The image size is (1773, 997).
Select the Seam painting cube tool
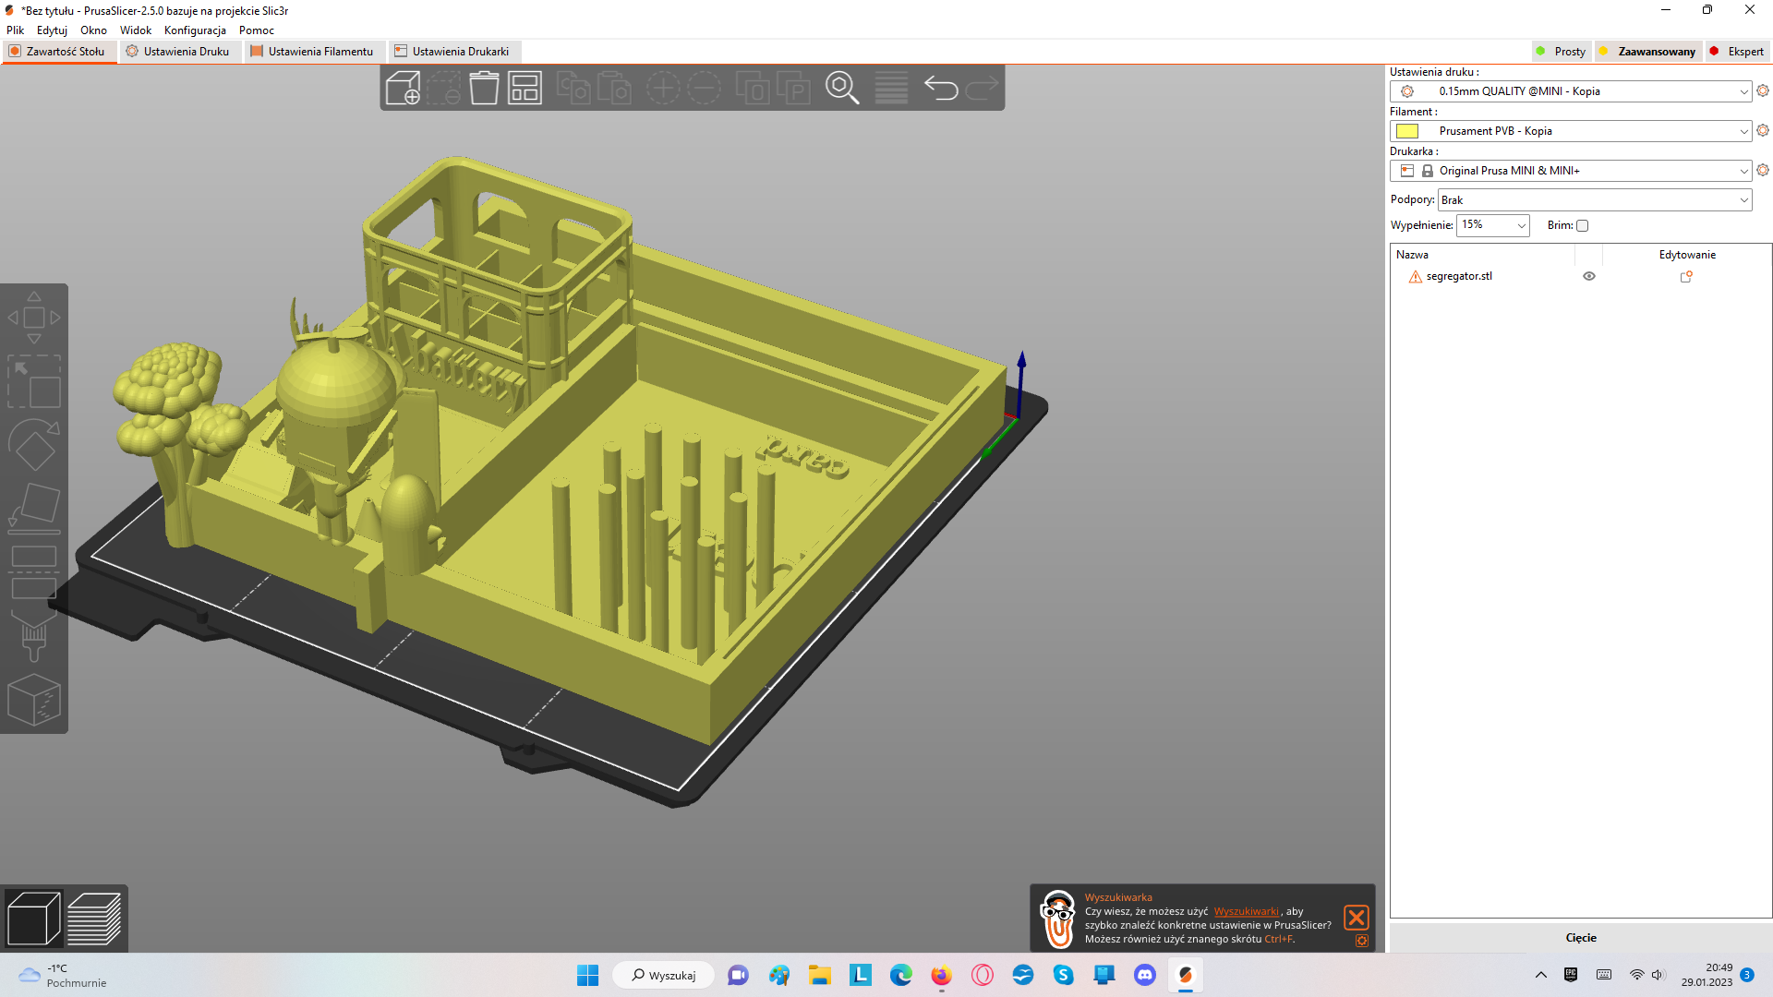tap(34, 699)
